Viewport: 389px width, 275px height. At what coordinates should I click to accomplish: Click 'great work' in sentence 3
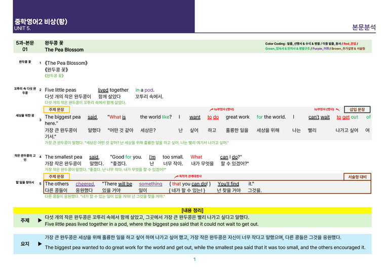[x=238, y=117]
